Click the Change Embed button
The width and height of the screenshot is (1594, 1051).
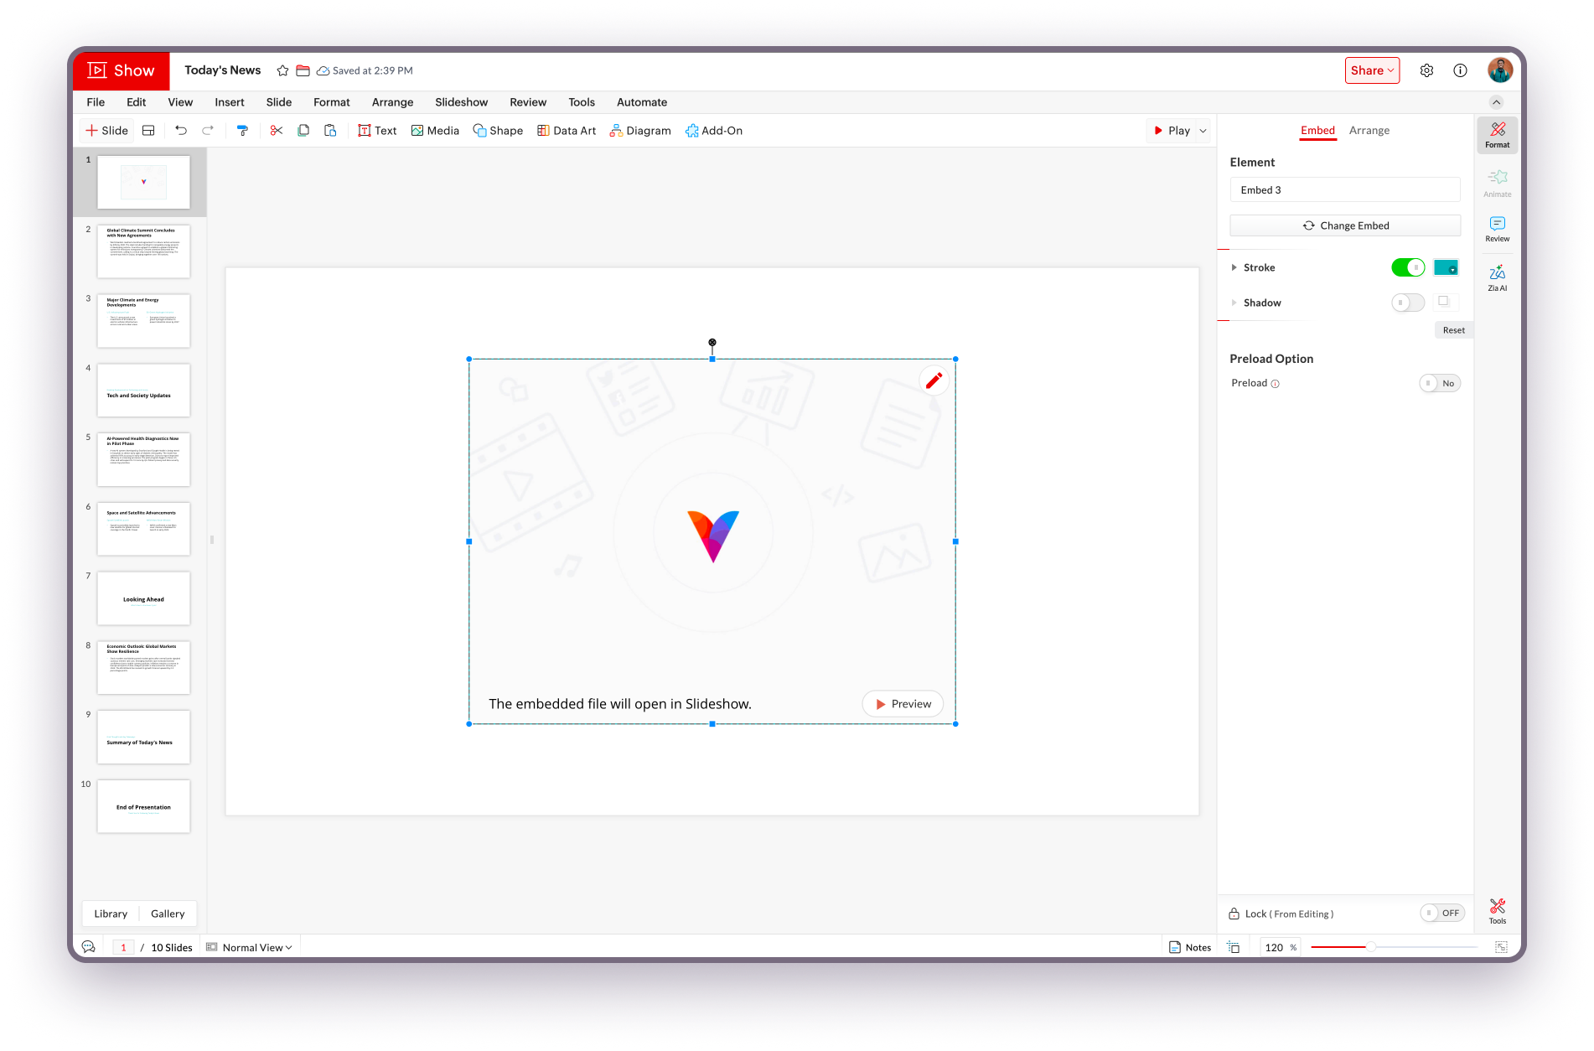(x=1345, y=225)
